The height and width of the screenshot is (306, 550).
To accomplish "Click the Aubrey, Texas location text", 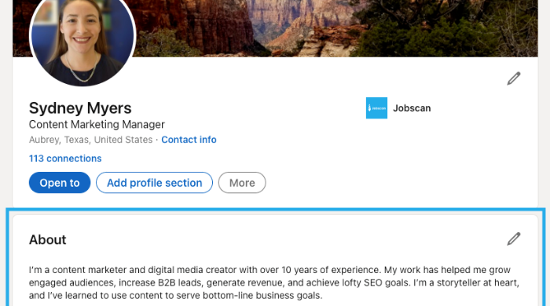I will [91, 140].
